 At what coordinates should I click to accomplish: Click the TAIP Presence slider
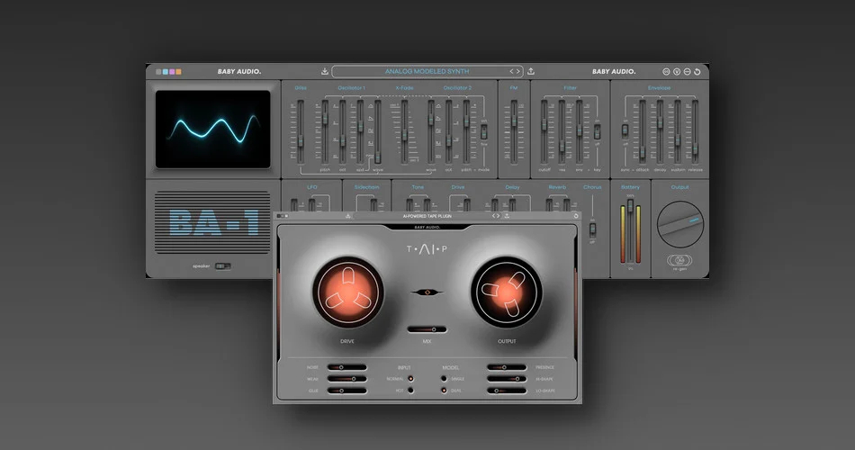pos(507,367)
